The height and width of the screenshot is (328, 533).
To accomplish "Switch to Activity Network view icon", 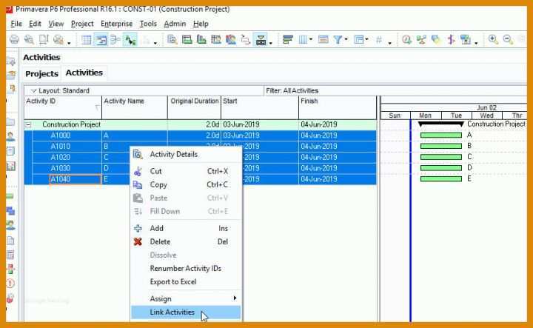I will coord(115,40).
